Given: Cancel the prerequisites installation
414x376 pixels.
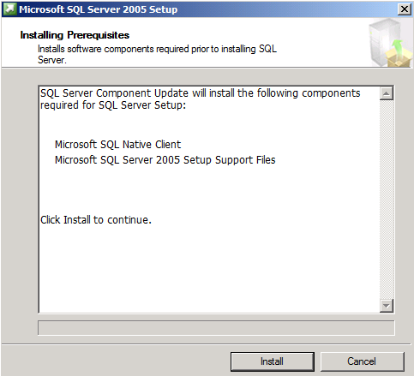Looking at the screenshot, I should click(x=362, y=361).
